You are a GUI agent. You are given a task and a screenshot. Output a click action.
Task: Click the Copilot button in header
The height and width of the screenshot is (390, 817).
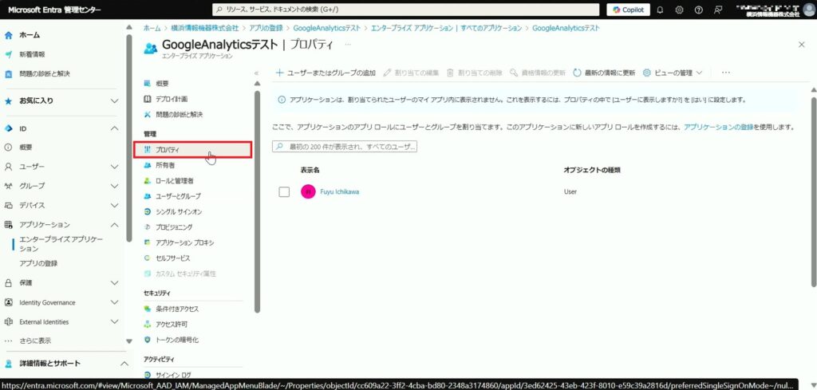[x=629, y=10]
